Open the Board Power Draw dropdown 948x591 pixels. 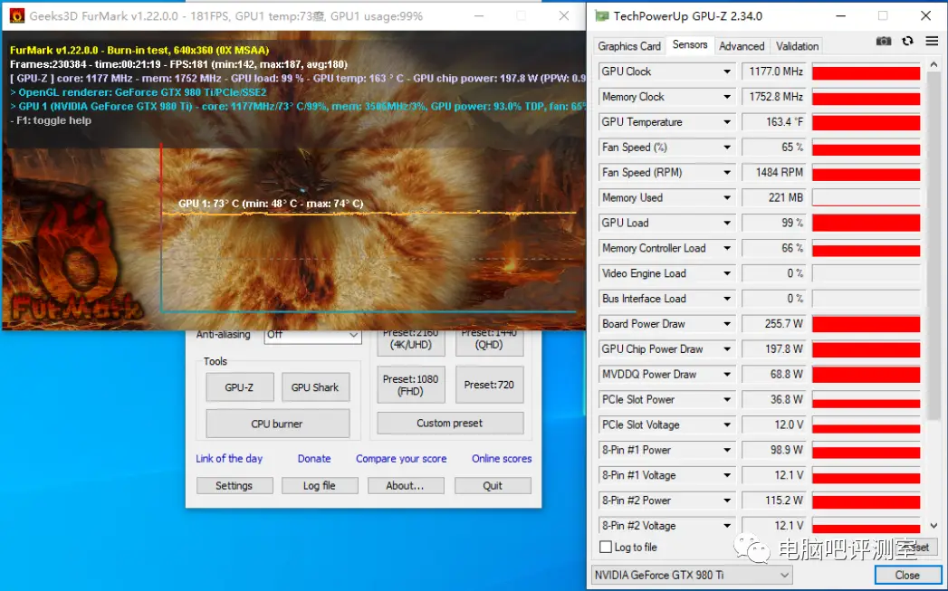point(727,324)
